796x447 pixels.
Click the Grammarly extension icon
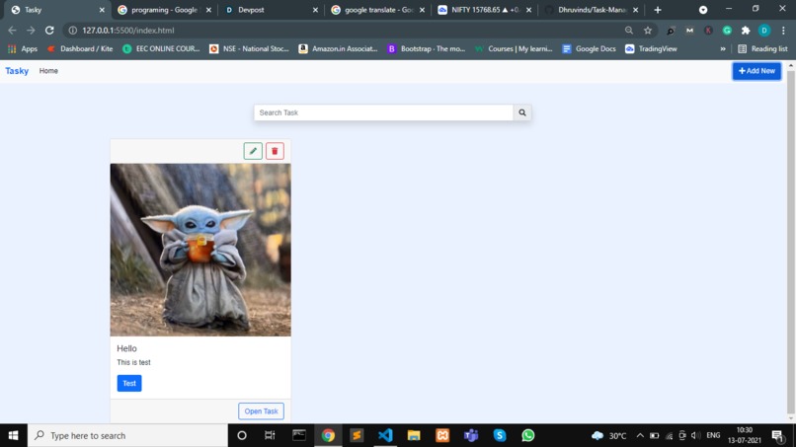coord(727,31)
